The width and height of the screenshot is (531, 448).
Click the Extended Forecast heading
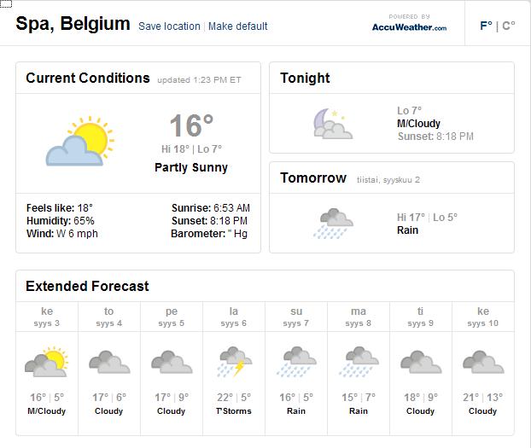(87, 286)
